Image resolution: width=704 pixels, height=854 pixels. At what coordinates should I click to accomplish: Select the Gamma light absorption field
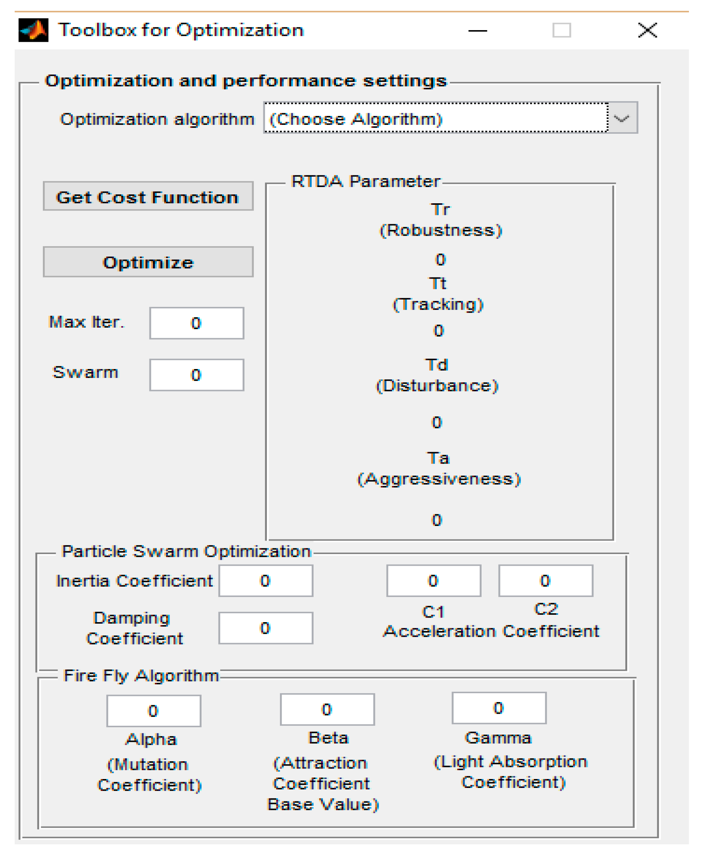[x=499, y=708]
